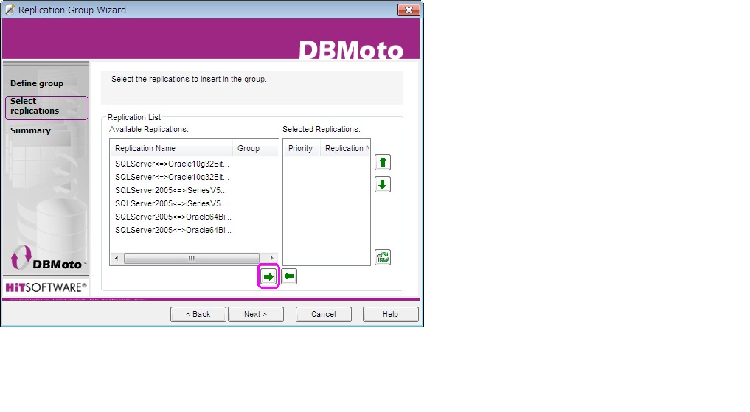Jump to the Summary step
This screenshot has width=750, height=412.
[x=30, y=130]
